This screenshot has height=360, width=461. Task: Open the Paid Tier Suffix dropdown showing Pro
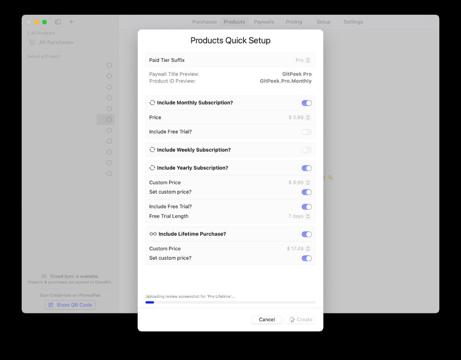[302, 60]
